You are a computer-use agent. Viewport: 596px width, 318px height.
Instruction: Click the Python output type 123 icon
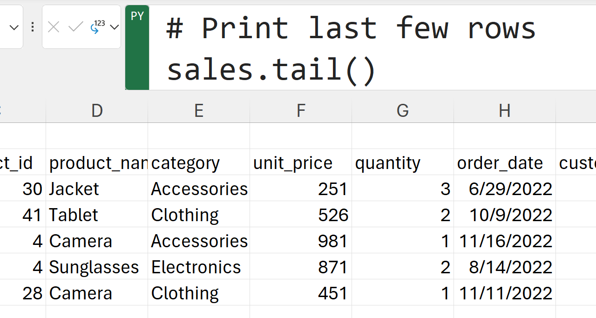pyautogui.click(x=97, y=27)
